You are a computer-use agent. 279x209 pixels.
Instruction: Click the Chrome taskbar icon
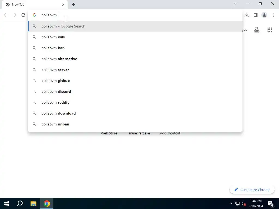tap(47, 204)
